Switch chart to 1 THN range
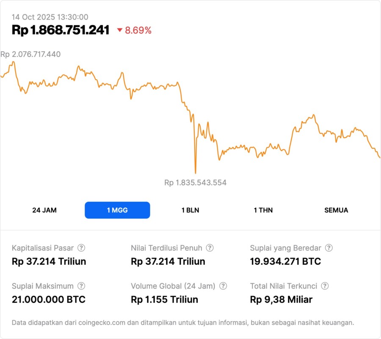Viewport: 381px width, 339px height. (x=263, y=210)
